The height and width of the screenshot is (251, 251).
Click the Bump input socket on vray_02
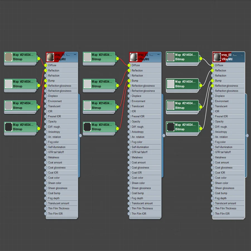[129, 81]
